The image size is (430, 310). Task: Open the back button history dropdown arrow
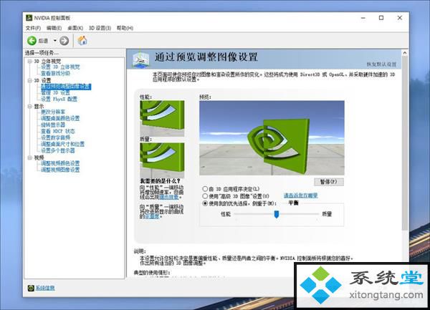click(x=55, y=41)
